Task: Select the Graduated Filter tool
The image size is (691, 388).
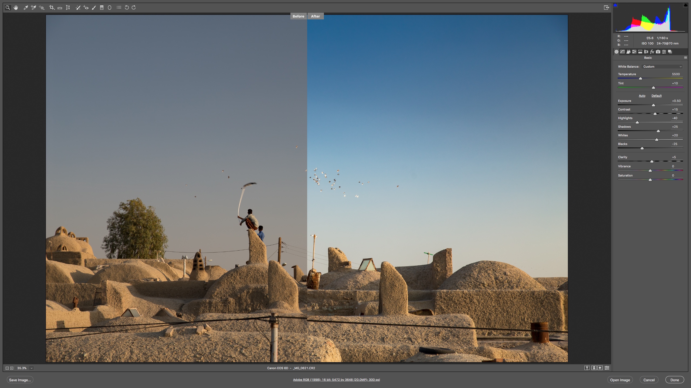Action: pos(102,8)
